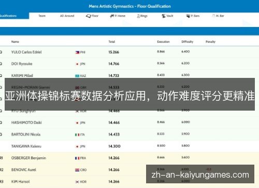The height and width of the screenshot is (188, 259).
Task: Select the H. Bar apparatus tab
Action: (218, 16)
